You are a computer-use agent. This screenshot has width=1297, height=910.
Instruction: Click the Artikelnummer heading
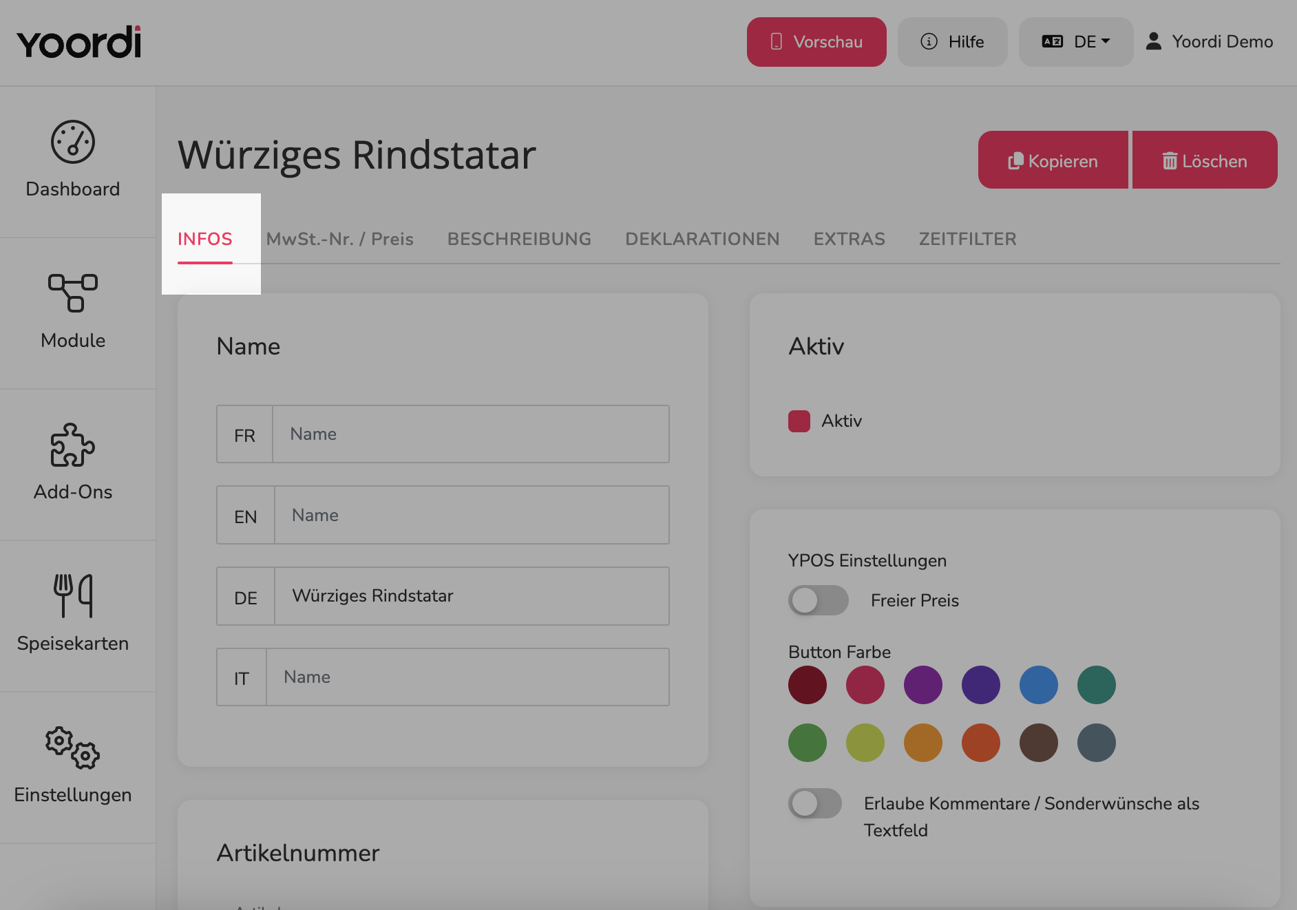(298, 853)
